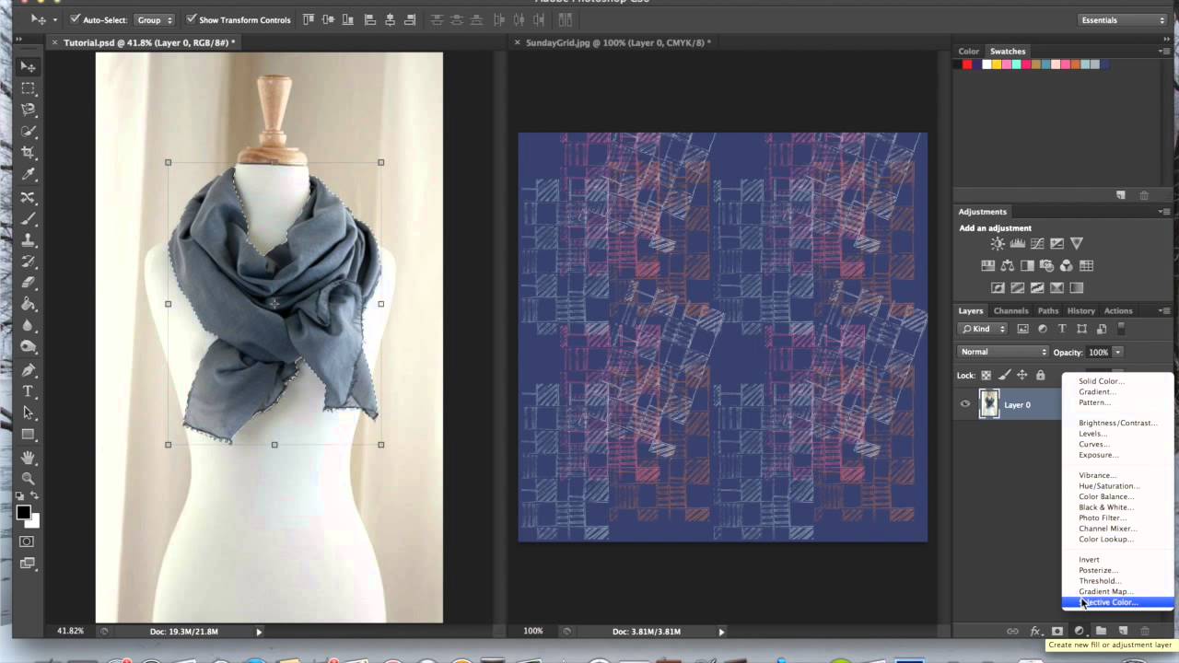This screenshot has width=1179, height=663.
Task: Choose Hue/Saturation from the adjustment menu
Action: pos(1117,486)
